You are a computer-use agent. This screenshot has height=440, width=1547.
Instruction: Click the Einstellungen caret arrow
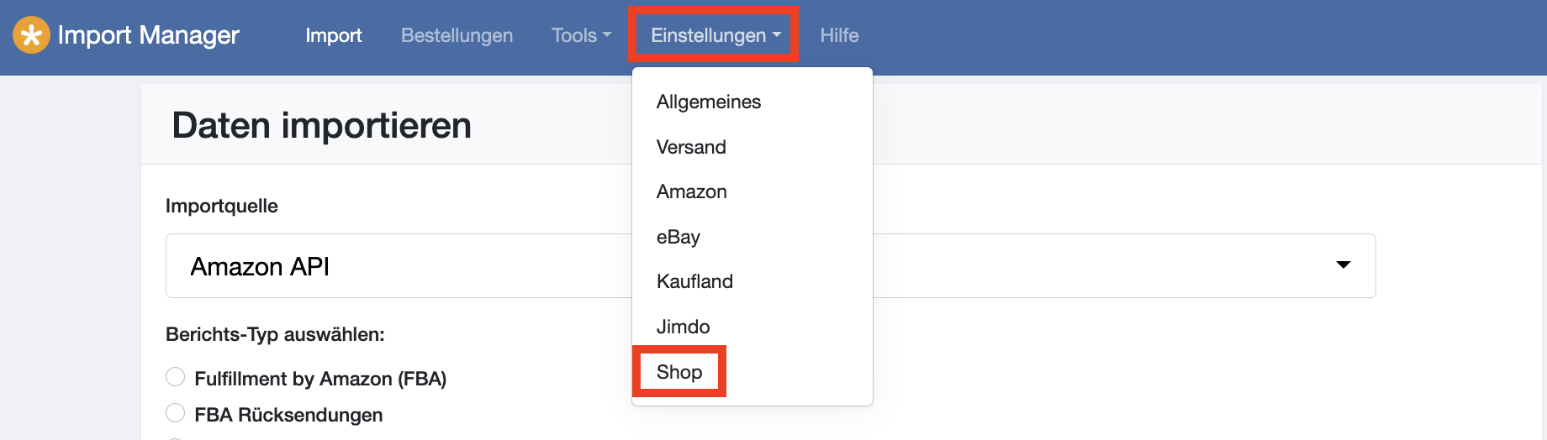(777, 35)
